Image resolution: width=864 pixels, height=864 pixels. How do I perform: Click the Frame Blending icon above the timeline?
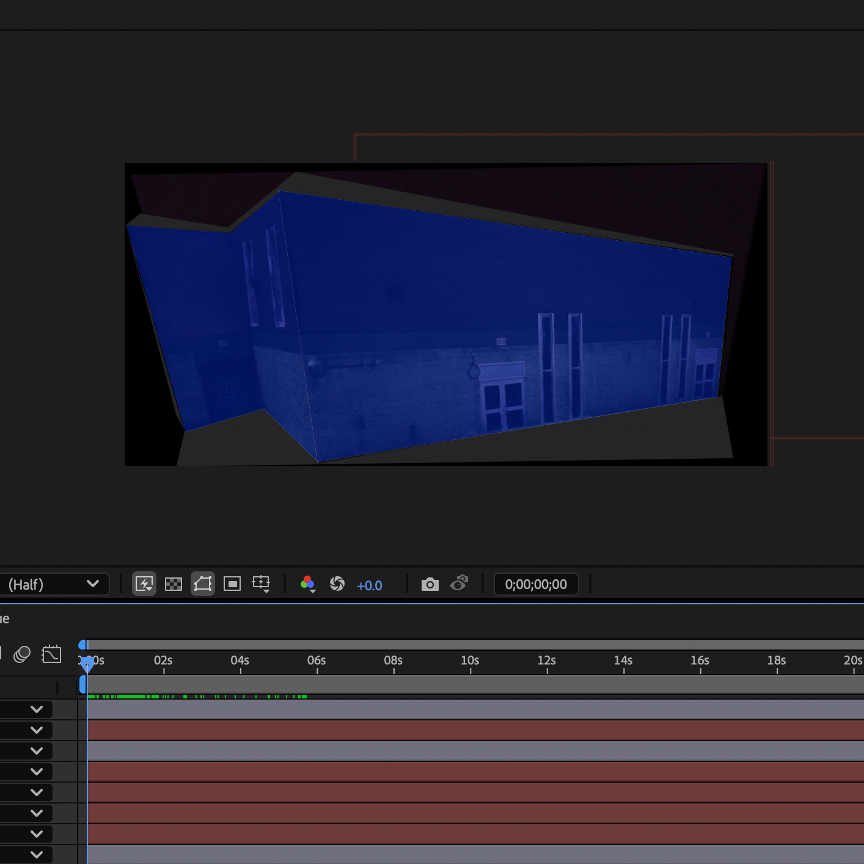click(x=23, y=653)
